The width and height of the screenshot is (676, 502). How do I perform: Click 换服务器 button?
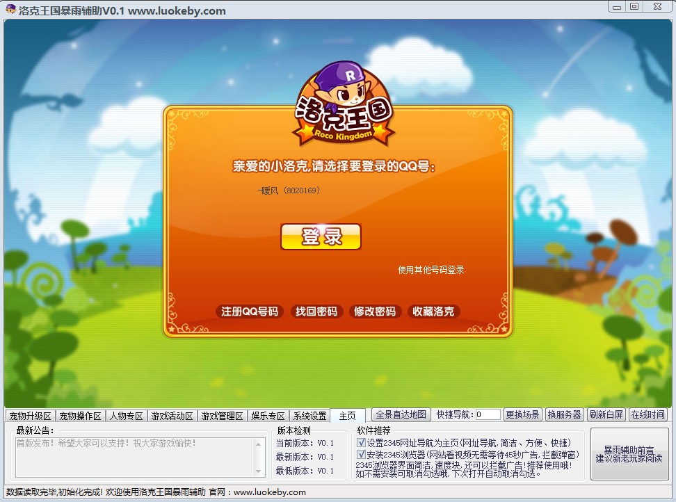[x=564, y=414]
